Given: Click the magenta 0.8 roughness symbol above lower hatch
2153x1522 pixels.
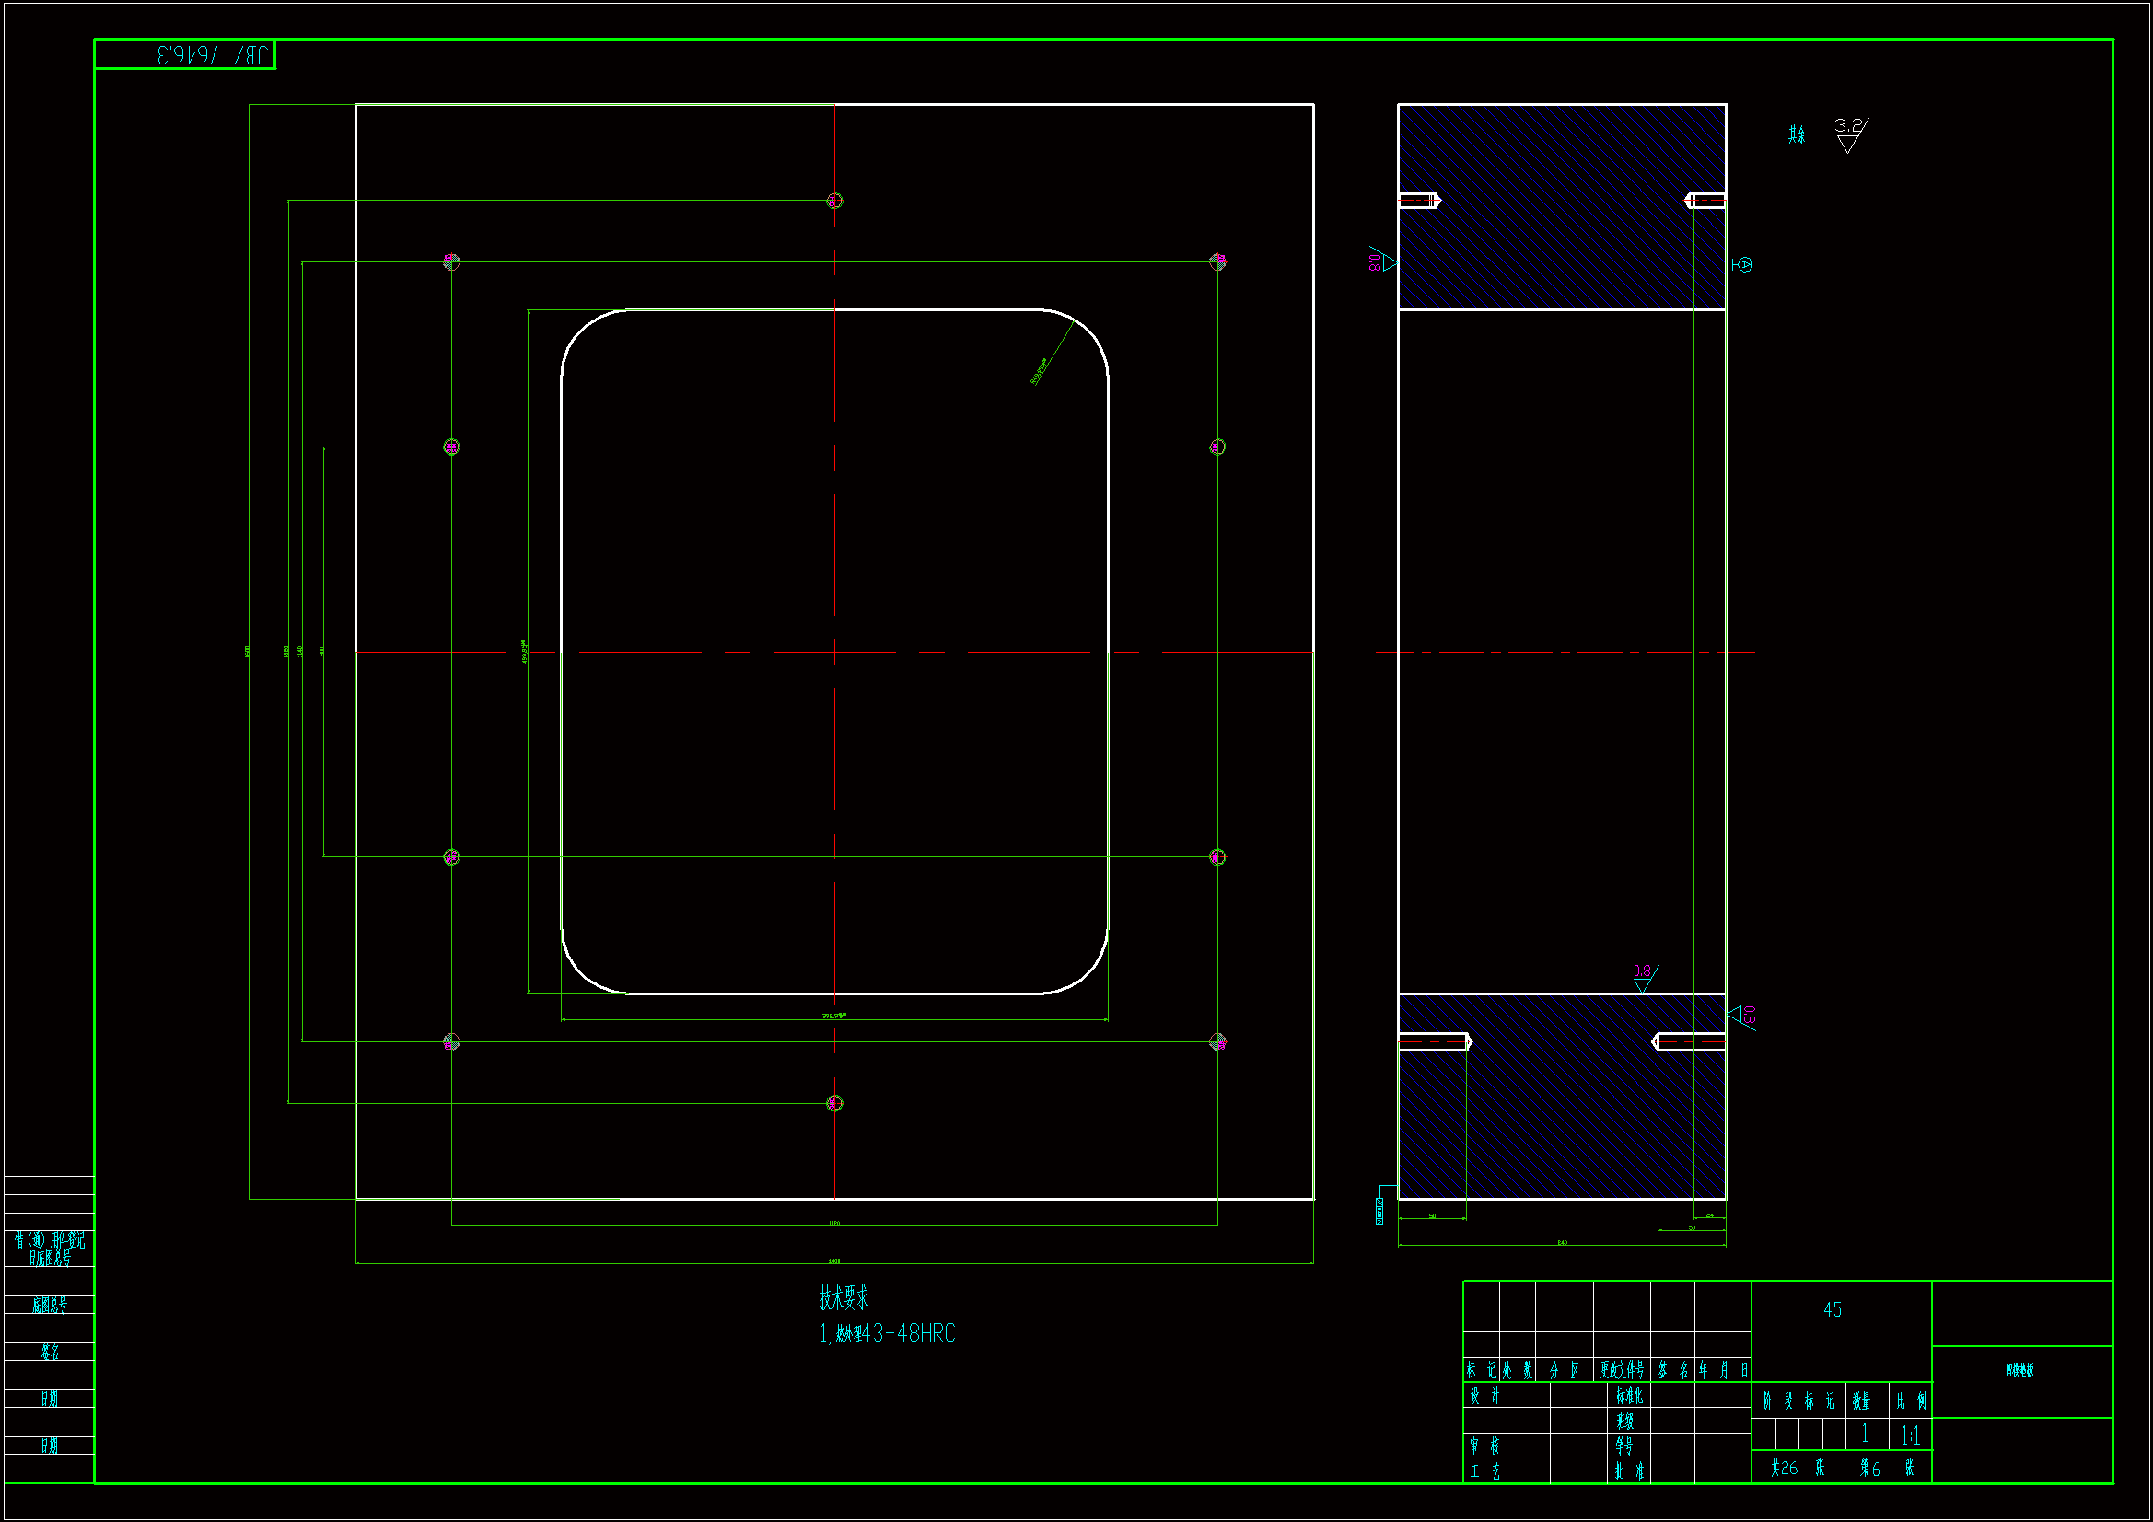Looking at the screenshot, I should (1644, 977).
